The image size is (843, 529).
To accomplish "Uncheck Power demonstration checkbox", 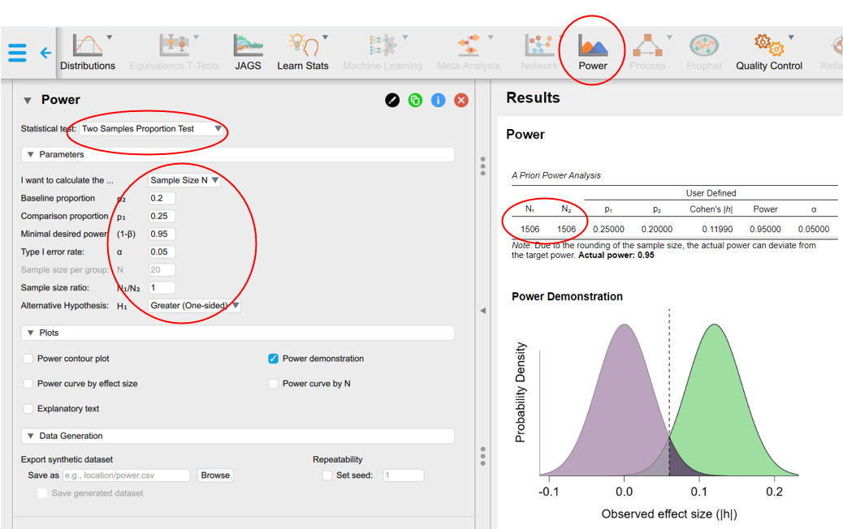I will [x=273, y=359].
